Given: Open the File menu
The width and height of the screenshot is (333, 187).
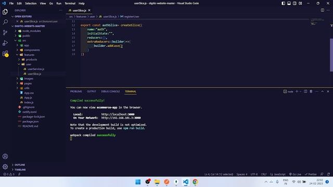Looking at the screenshot, I should click(x=11, y=4).
